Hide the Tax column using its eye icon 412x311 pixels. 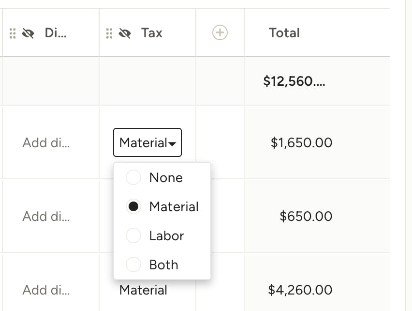pyautogui.click(x=125, y=33)
